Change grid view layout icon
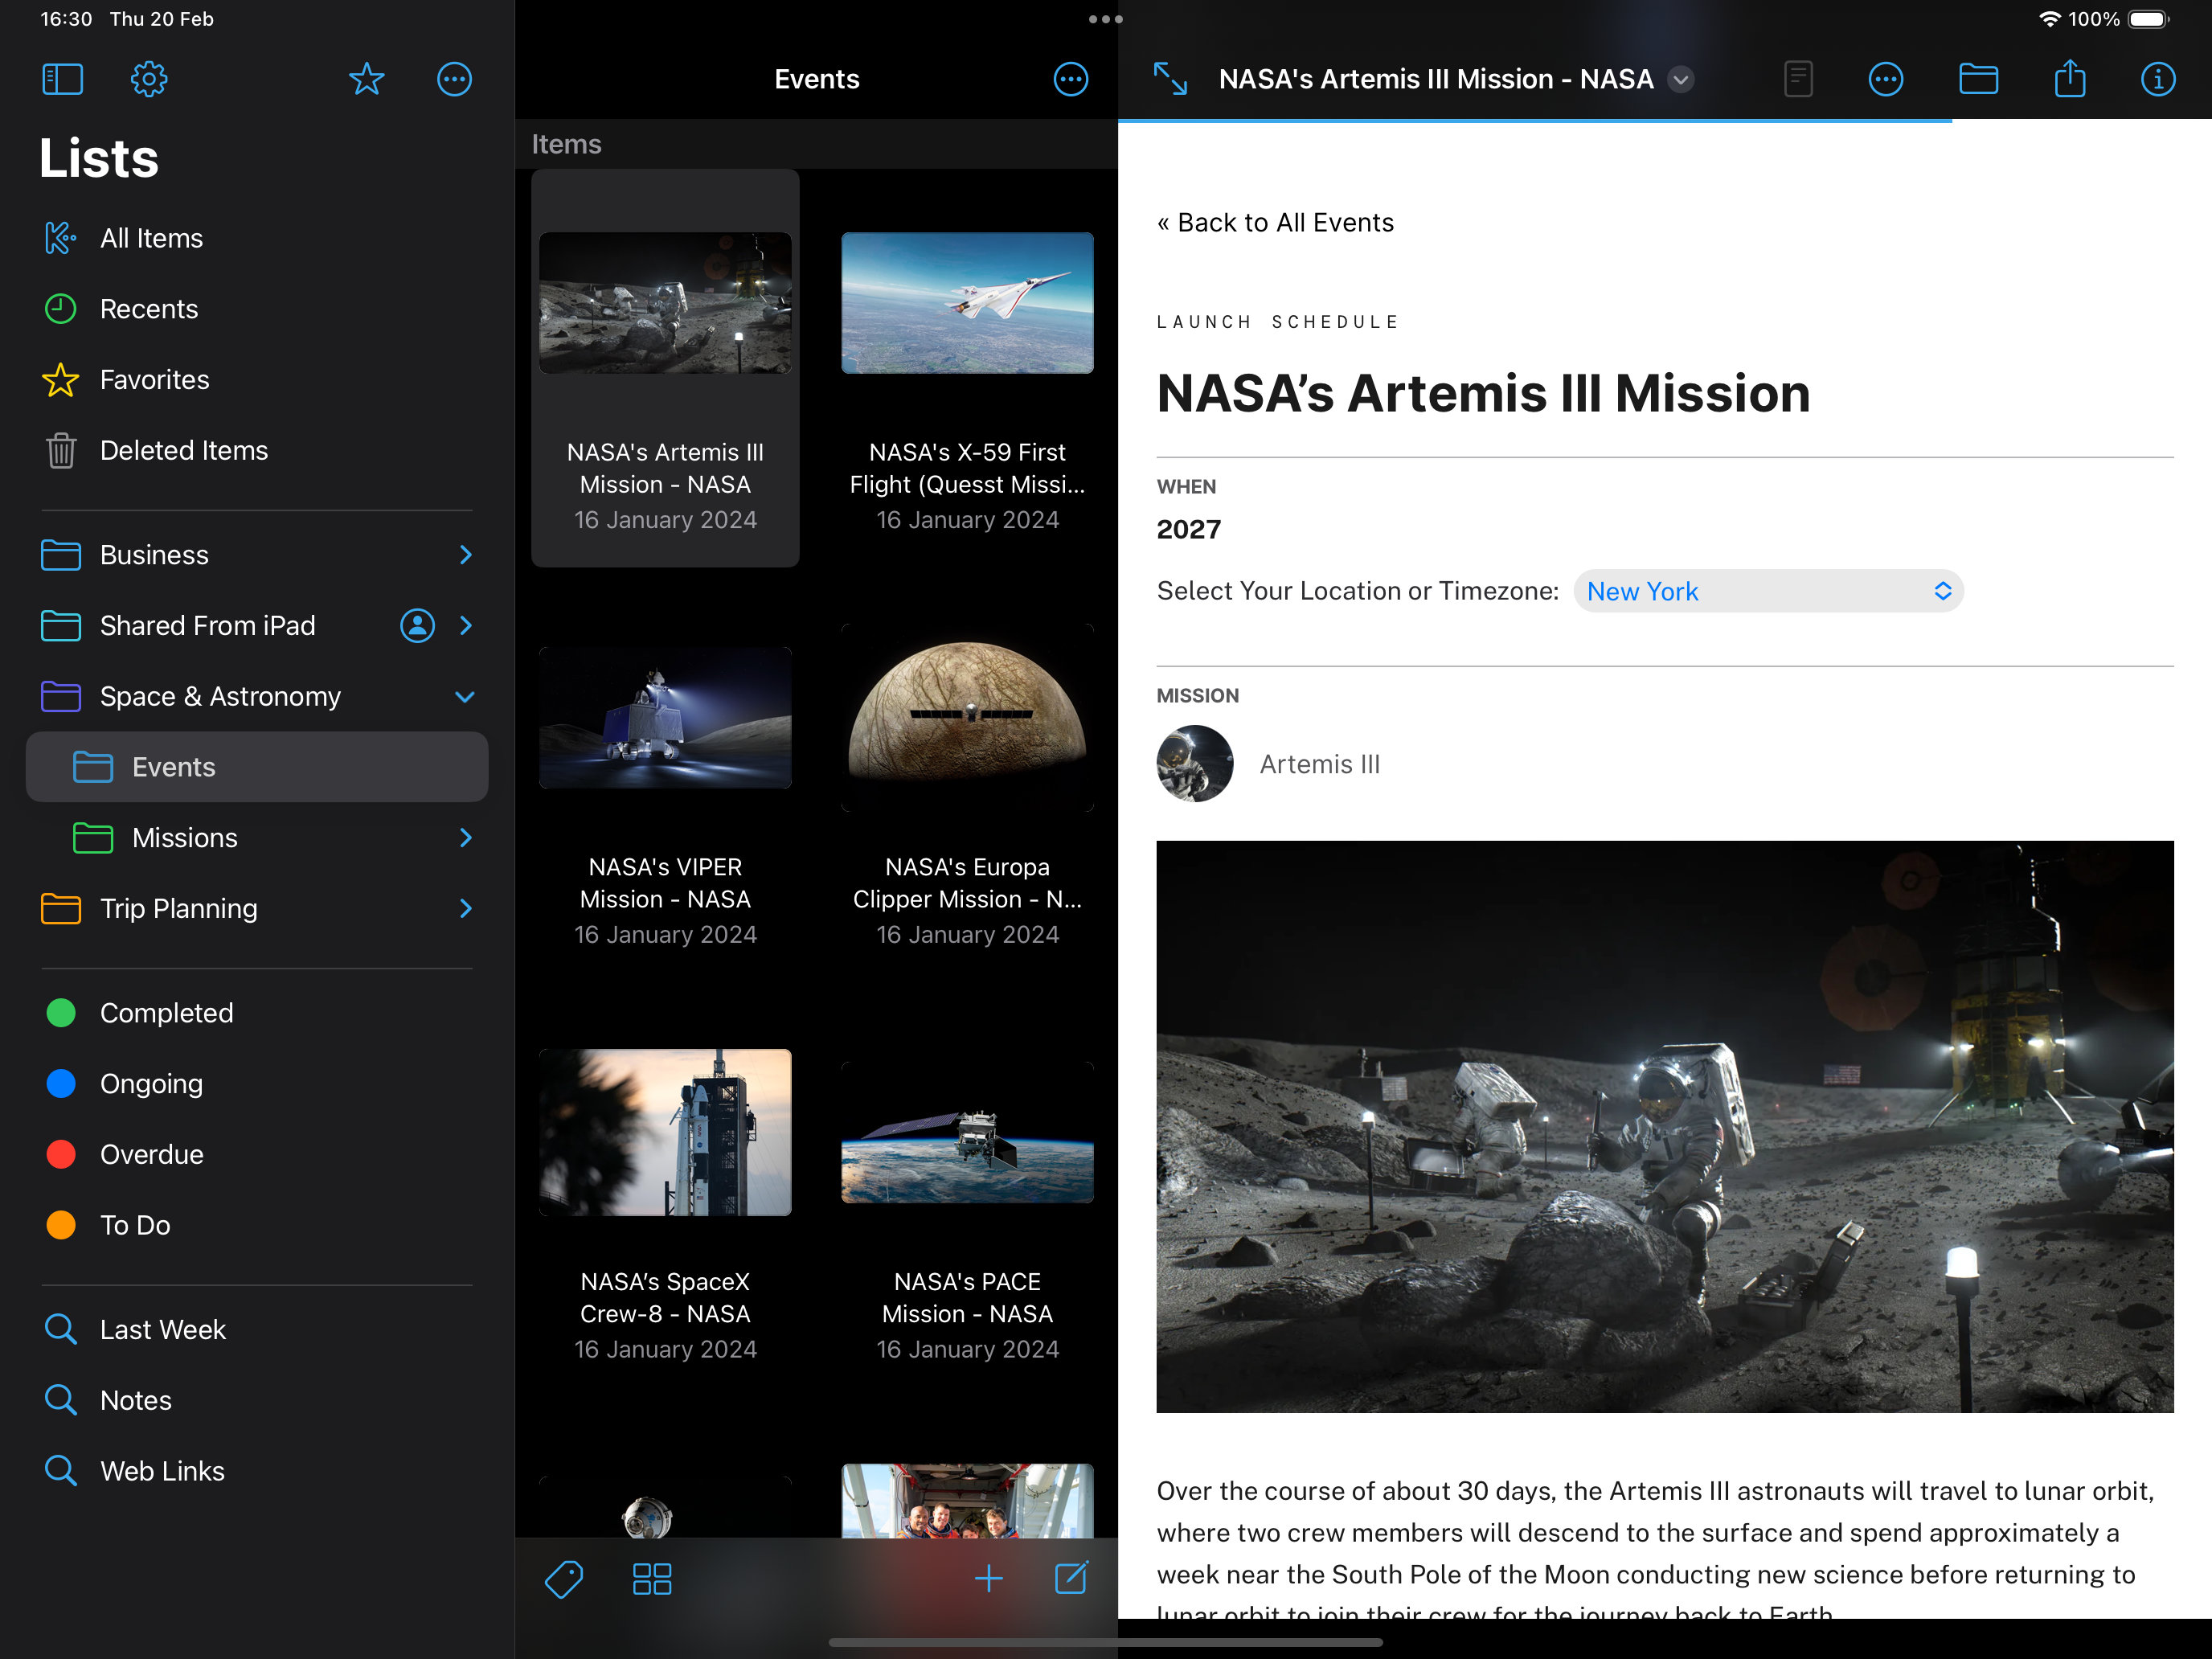 [x=652, y=1578]
